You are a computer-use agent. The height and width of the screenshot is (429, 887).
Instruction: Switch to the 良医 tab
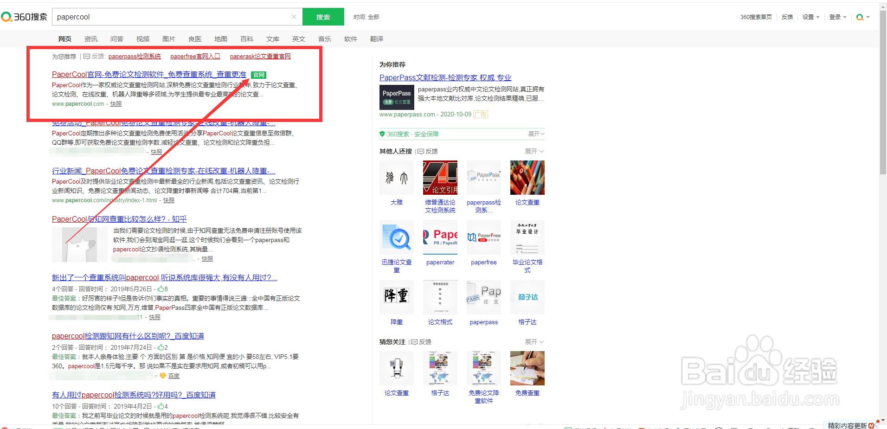tap(195, 39)
